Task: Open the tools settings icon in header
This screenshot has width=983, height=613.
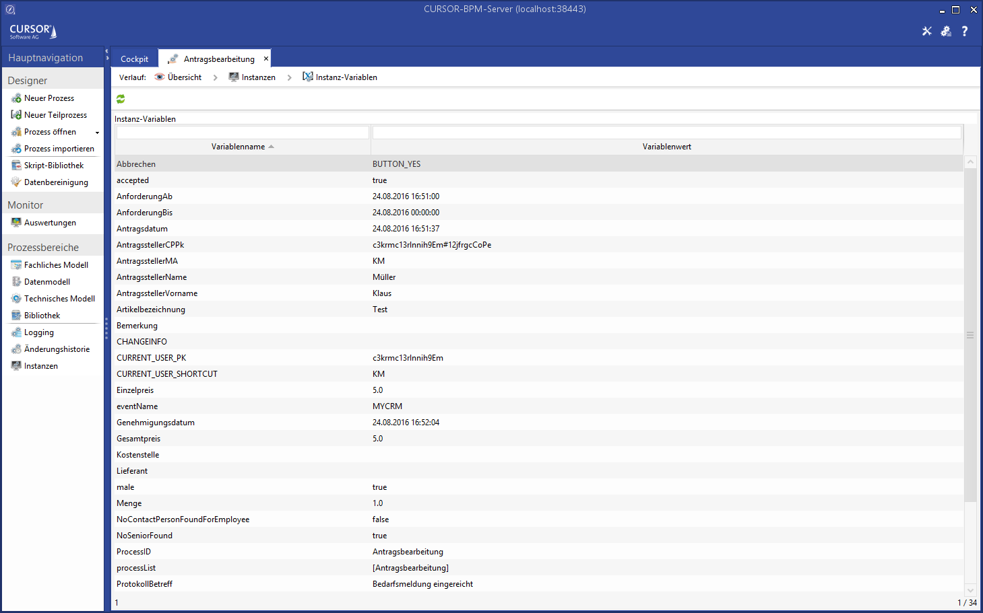Action: coord(927,31)
